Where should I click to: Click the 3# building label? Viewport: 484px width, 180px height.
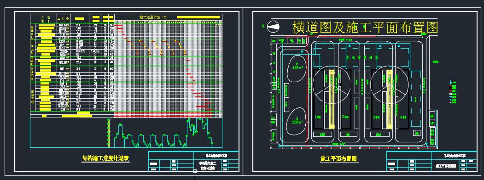(x=376, y=117)
